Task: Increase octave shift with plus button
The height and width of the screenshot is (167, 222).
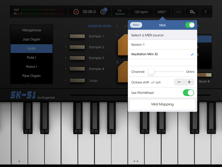Action: pos(189,82)
